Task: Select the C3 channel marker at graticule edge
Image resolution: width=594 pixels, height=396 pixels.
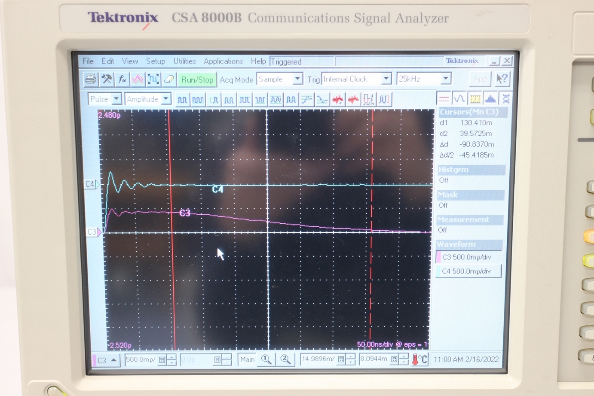Action: (93, 232)
